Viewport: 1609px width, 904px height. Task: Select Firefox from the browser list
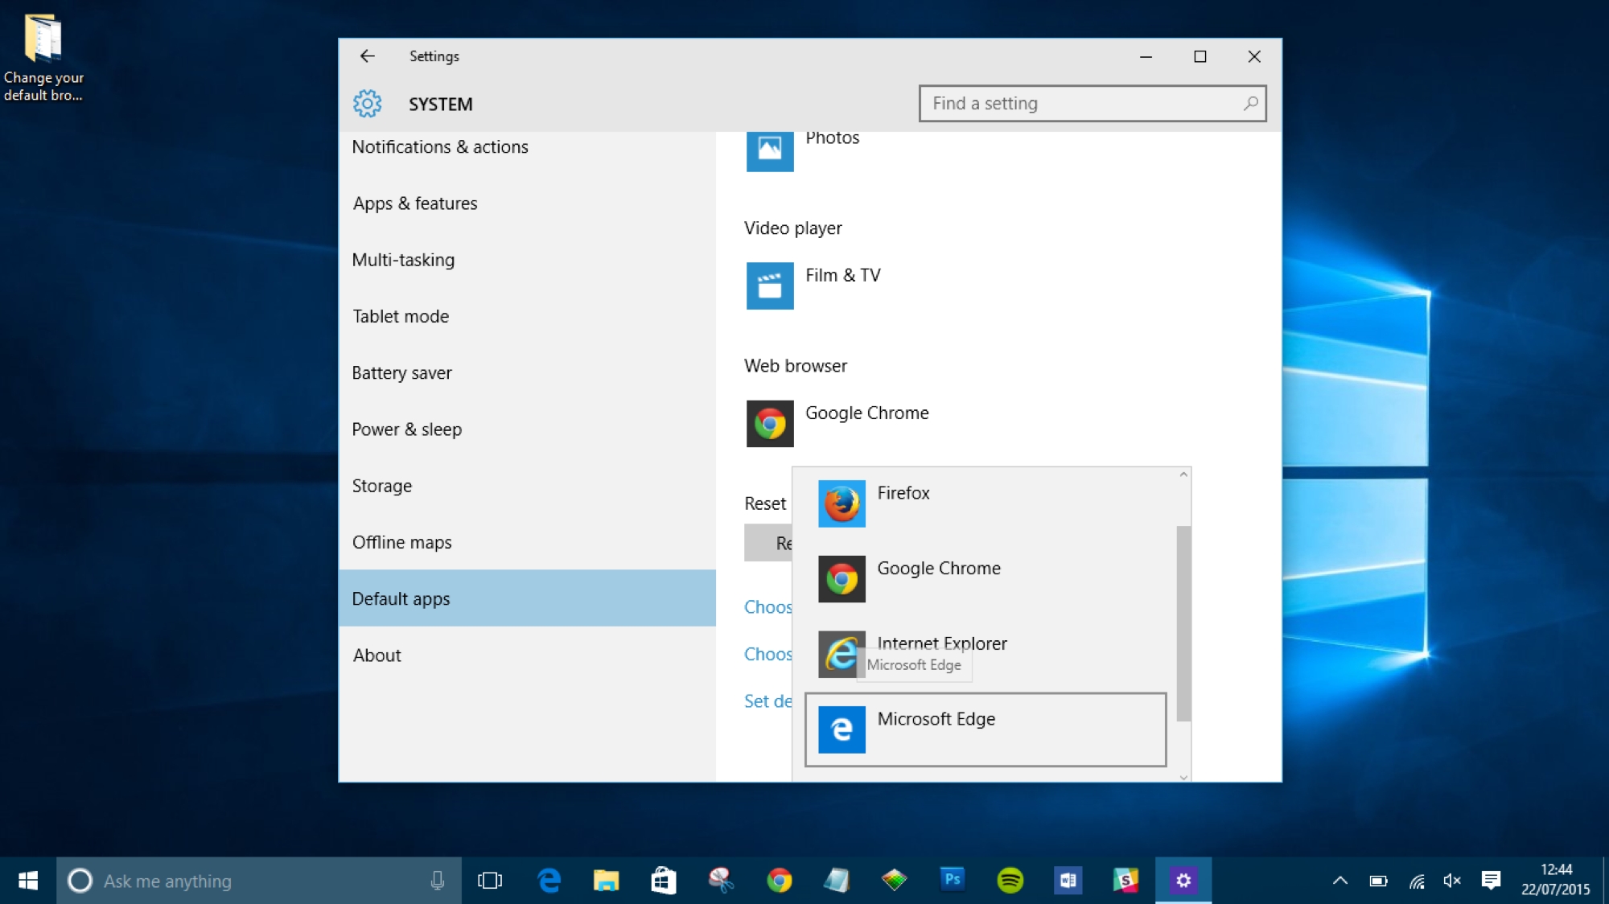pos(903,493)
